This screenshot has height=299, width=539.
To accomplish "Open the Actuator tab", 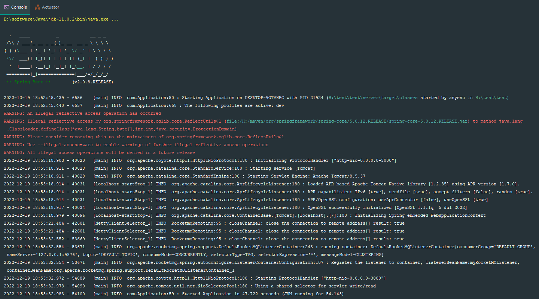I will click(x=47, y=7).
